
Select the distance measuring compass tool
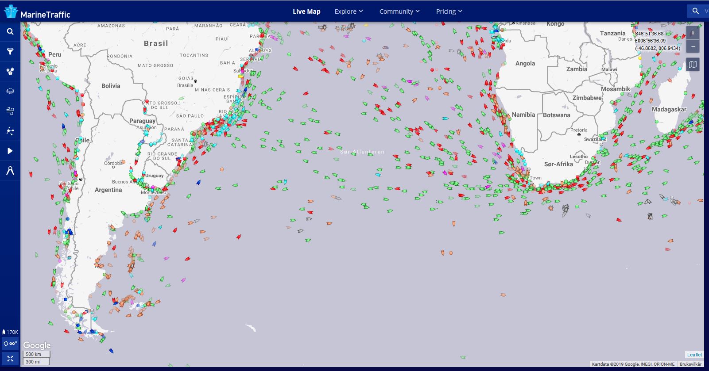(x=10, y=171)
